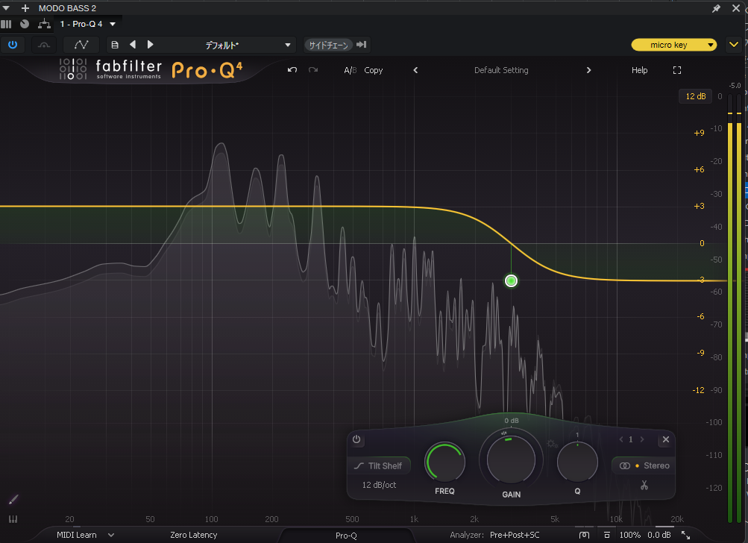Click the undo arrow in Pro-Q header
The width and height of the screenshot is (748, 543).
[x=292, y=70]
